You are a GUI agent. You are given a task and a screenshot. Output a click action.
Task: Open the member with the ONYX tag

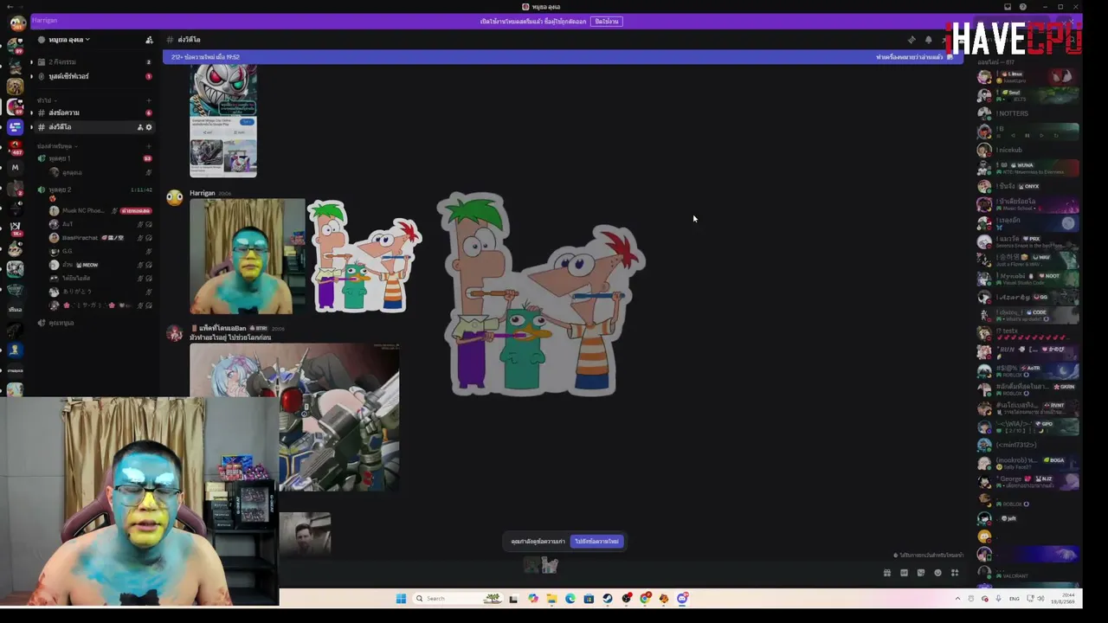tap(1028, 186)
